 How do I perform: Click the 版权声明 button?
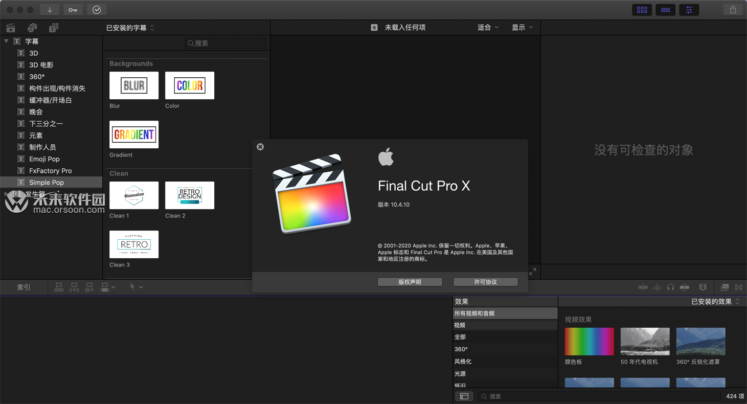click(410, 282)
